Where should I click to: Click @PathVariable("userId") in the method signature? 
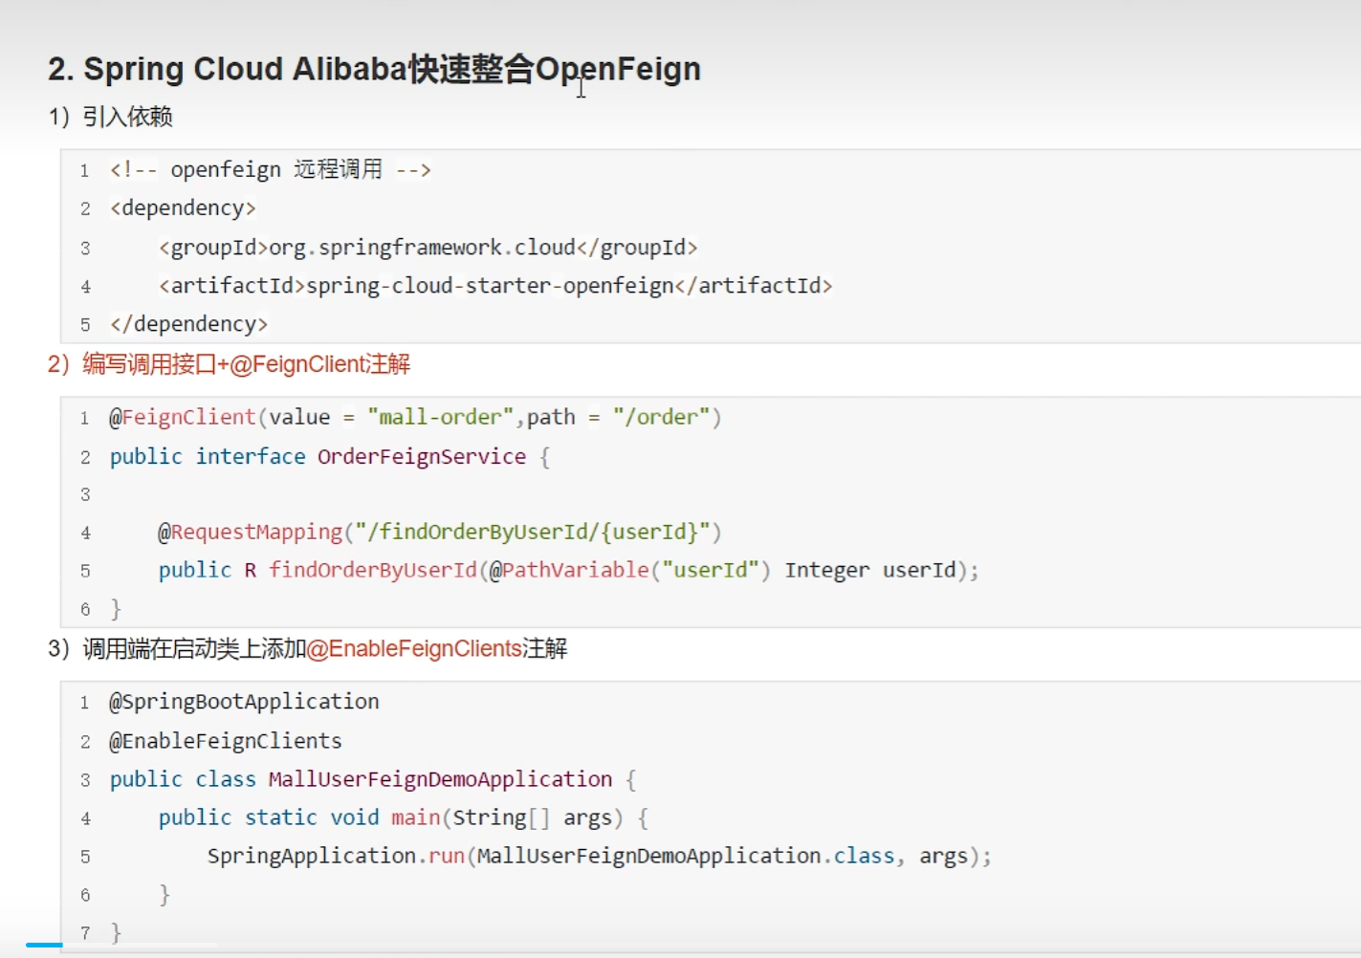point(629,570)
